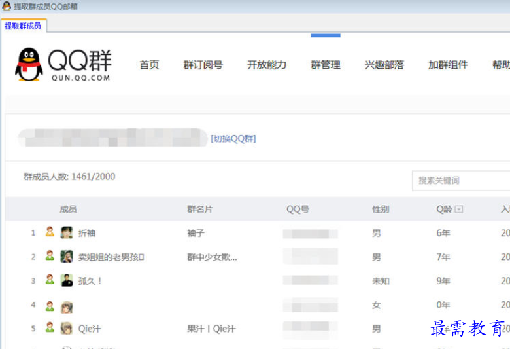Click the 群成员人数: 1461/2000 text
This screenshot has width=510, height=349.
(69, 177)
